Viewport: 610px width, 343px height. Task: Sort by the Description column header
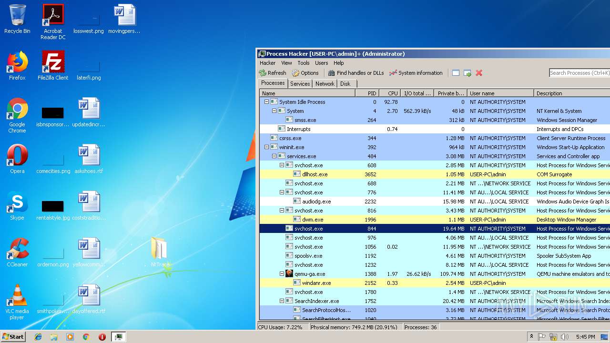572,93
